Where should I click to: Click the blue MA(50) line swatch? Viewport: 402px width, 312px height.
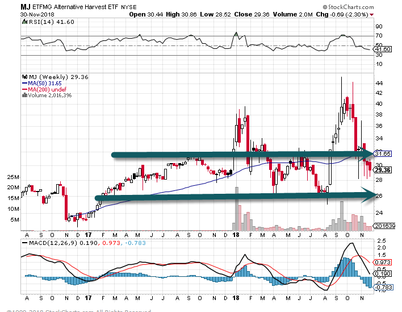tap(24, 83)
